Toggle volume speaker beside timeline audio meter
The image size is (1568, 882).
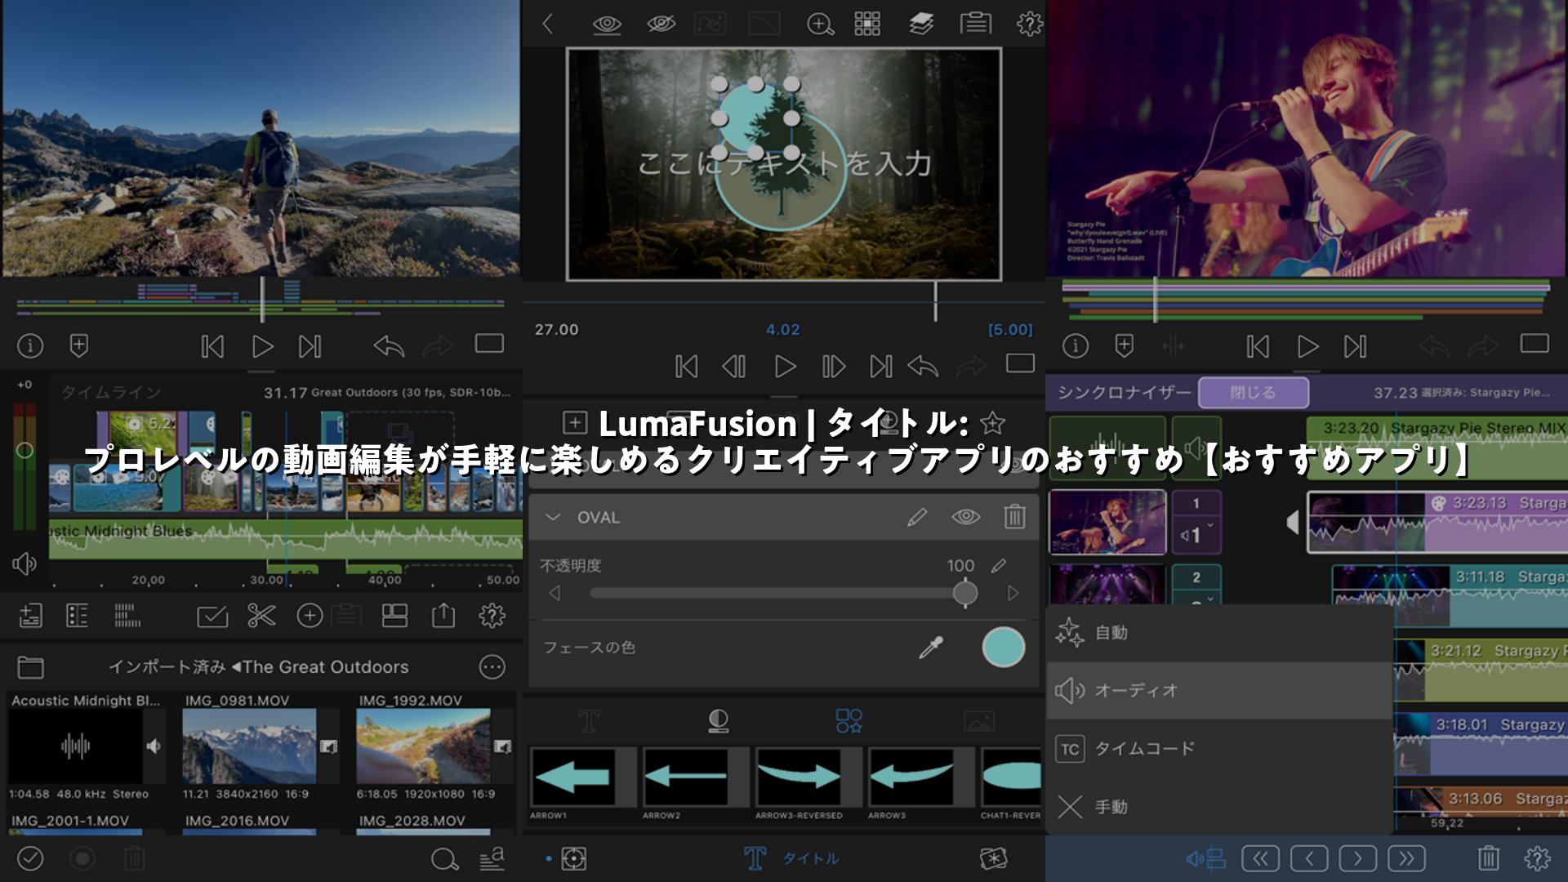click(x=24, y=563)
